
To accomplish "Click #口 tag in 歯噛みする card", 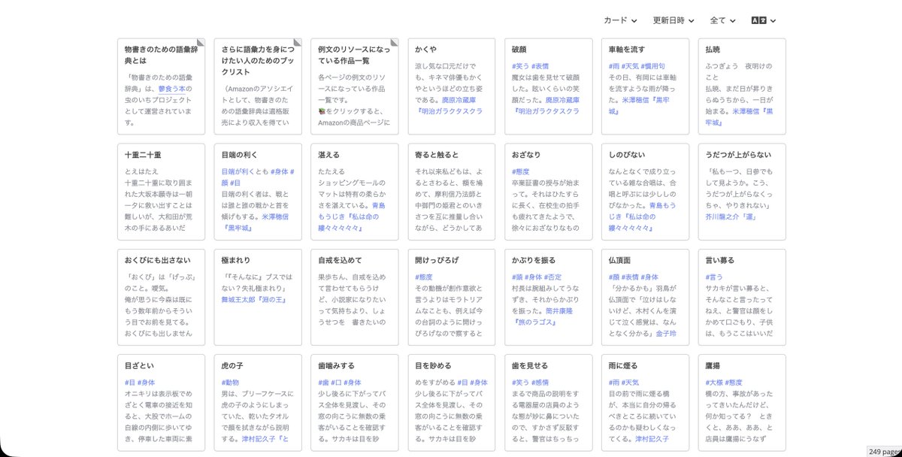I will (337, 382).
